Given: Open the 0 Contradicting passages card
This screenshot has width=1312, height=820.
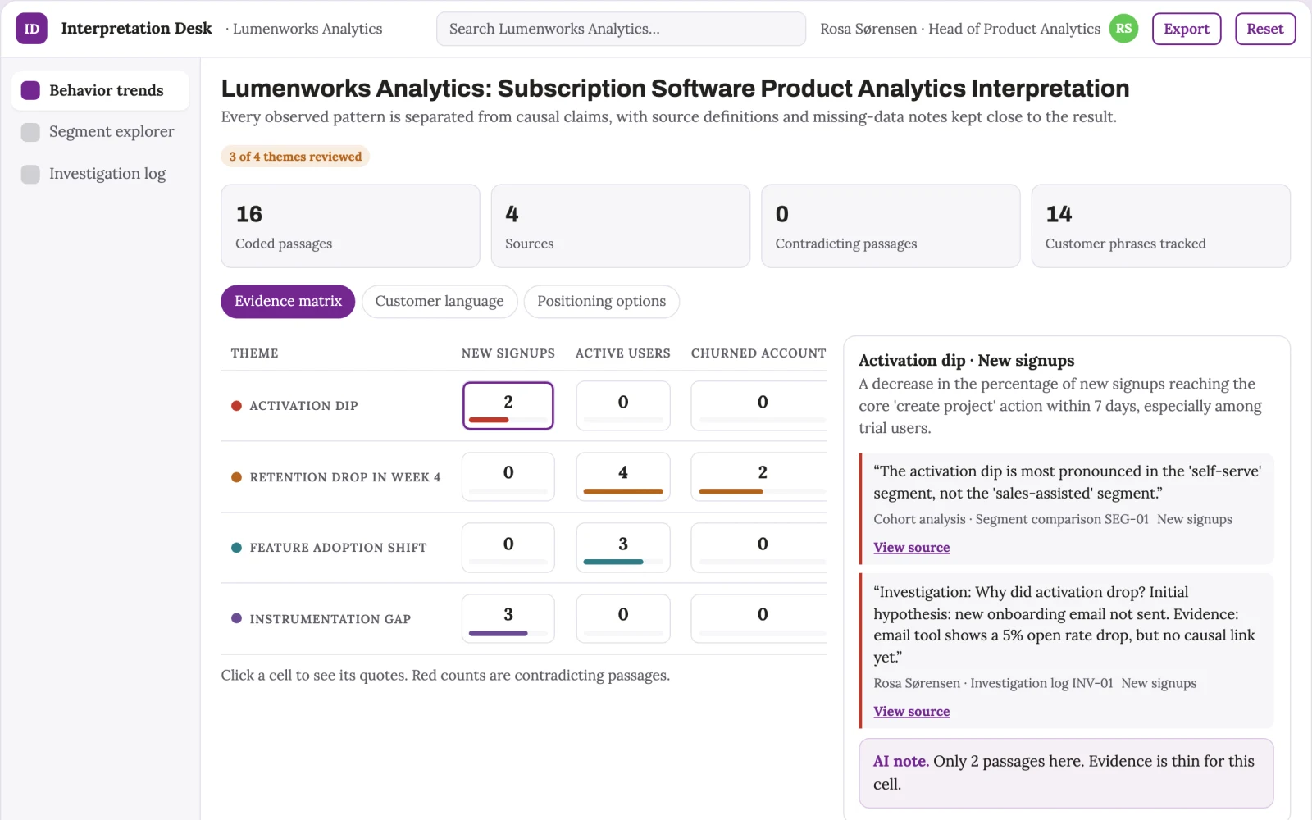Looking at the screenshot, I should click(x=891, y=226).
